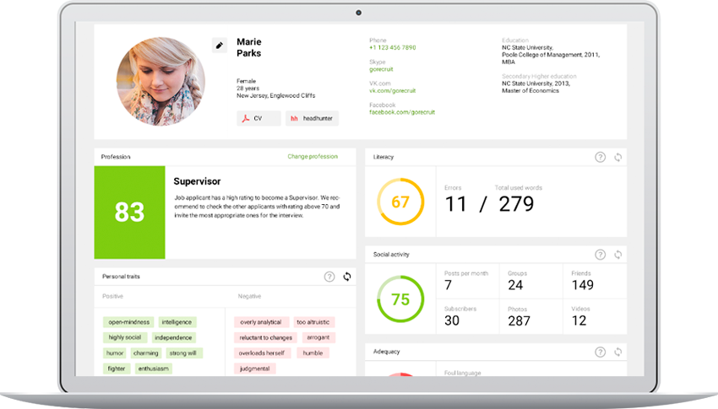
Task: Select the intelligence trait tag
Action: click(x=177, y=322)
